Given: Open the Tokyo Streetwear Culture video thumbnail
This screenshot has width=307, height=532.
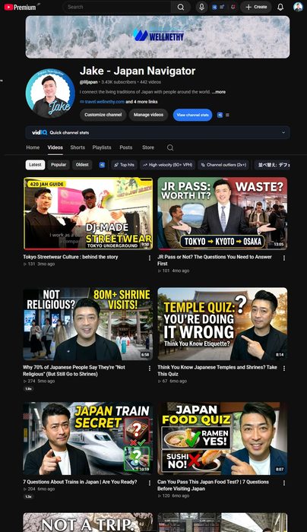Looking at the screenshot, I should [x=88, y=214].
